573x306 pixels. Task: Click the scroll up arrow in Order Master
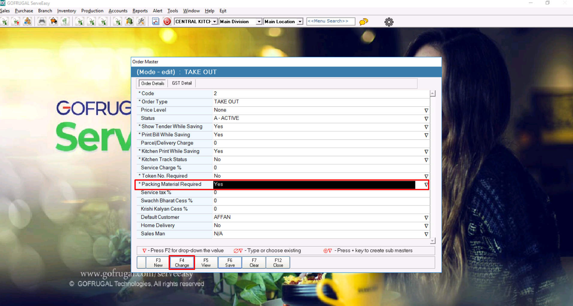point(432,94)
